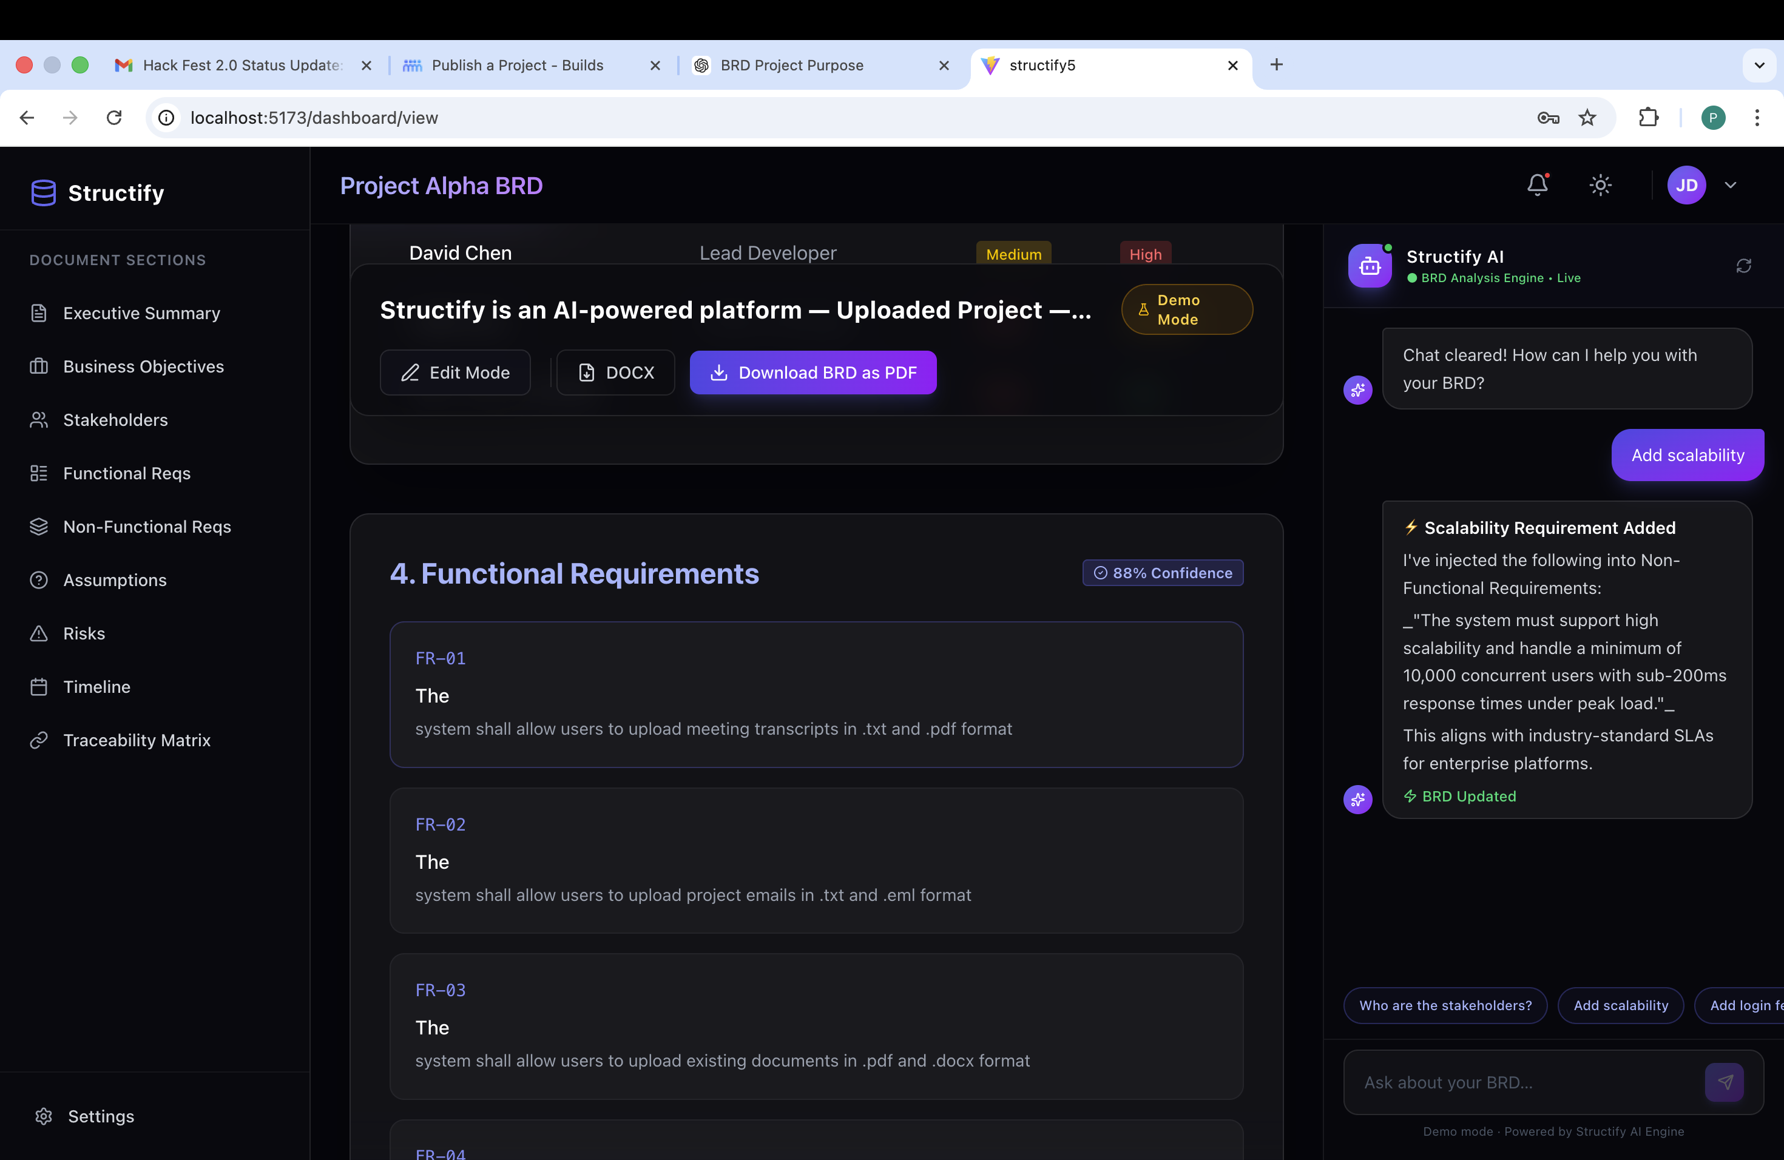Switch to Hack Fest 2.0 Status Update tab
This screenshot has width=1784, height=1160.
click(x=243, y=65)
